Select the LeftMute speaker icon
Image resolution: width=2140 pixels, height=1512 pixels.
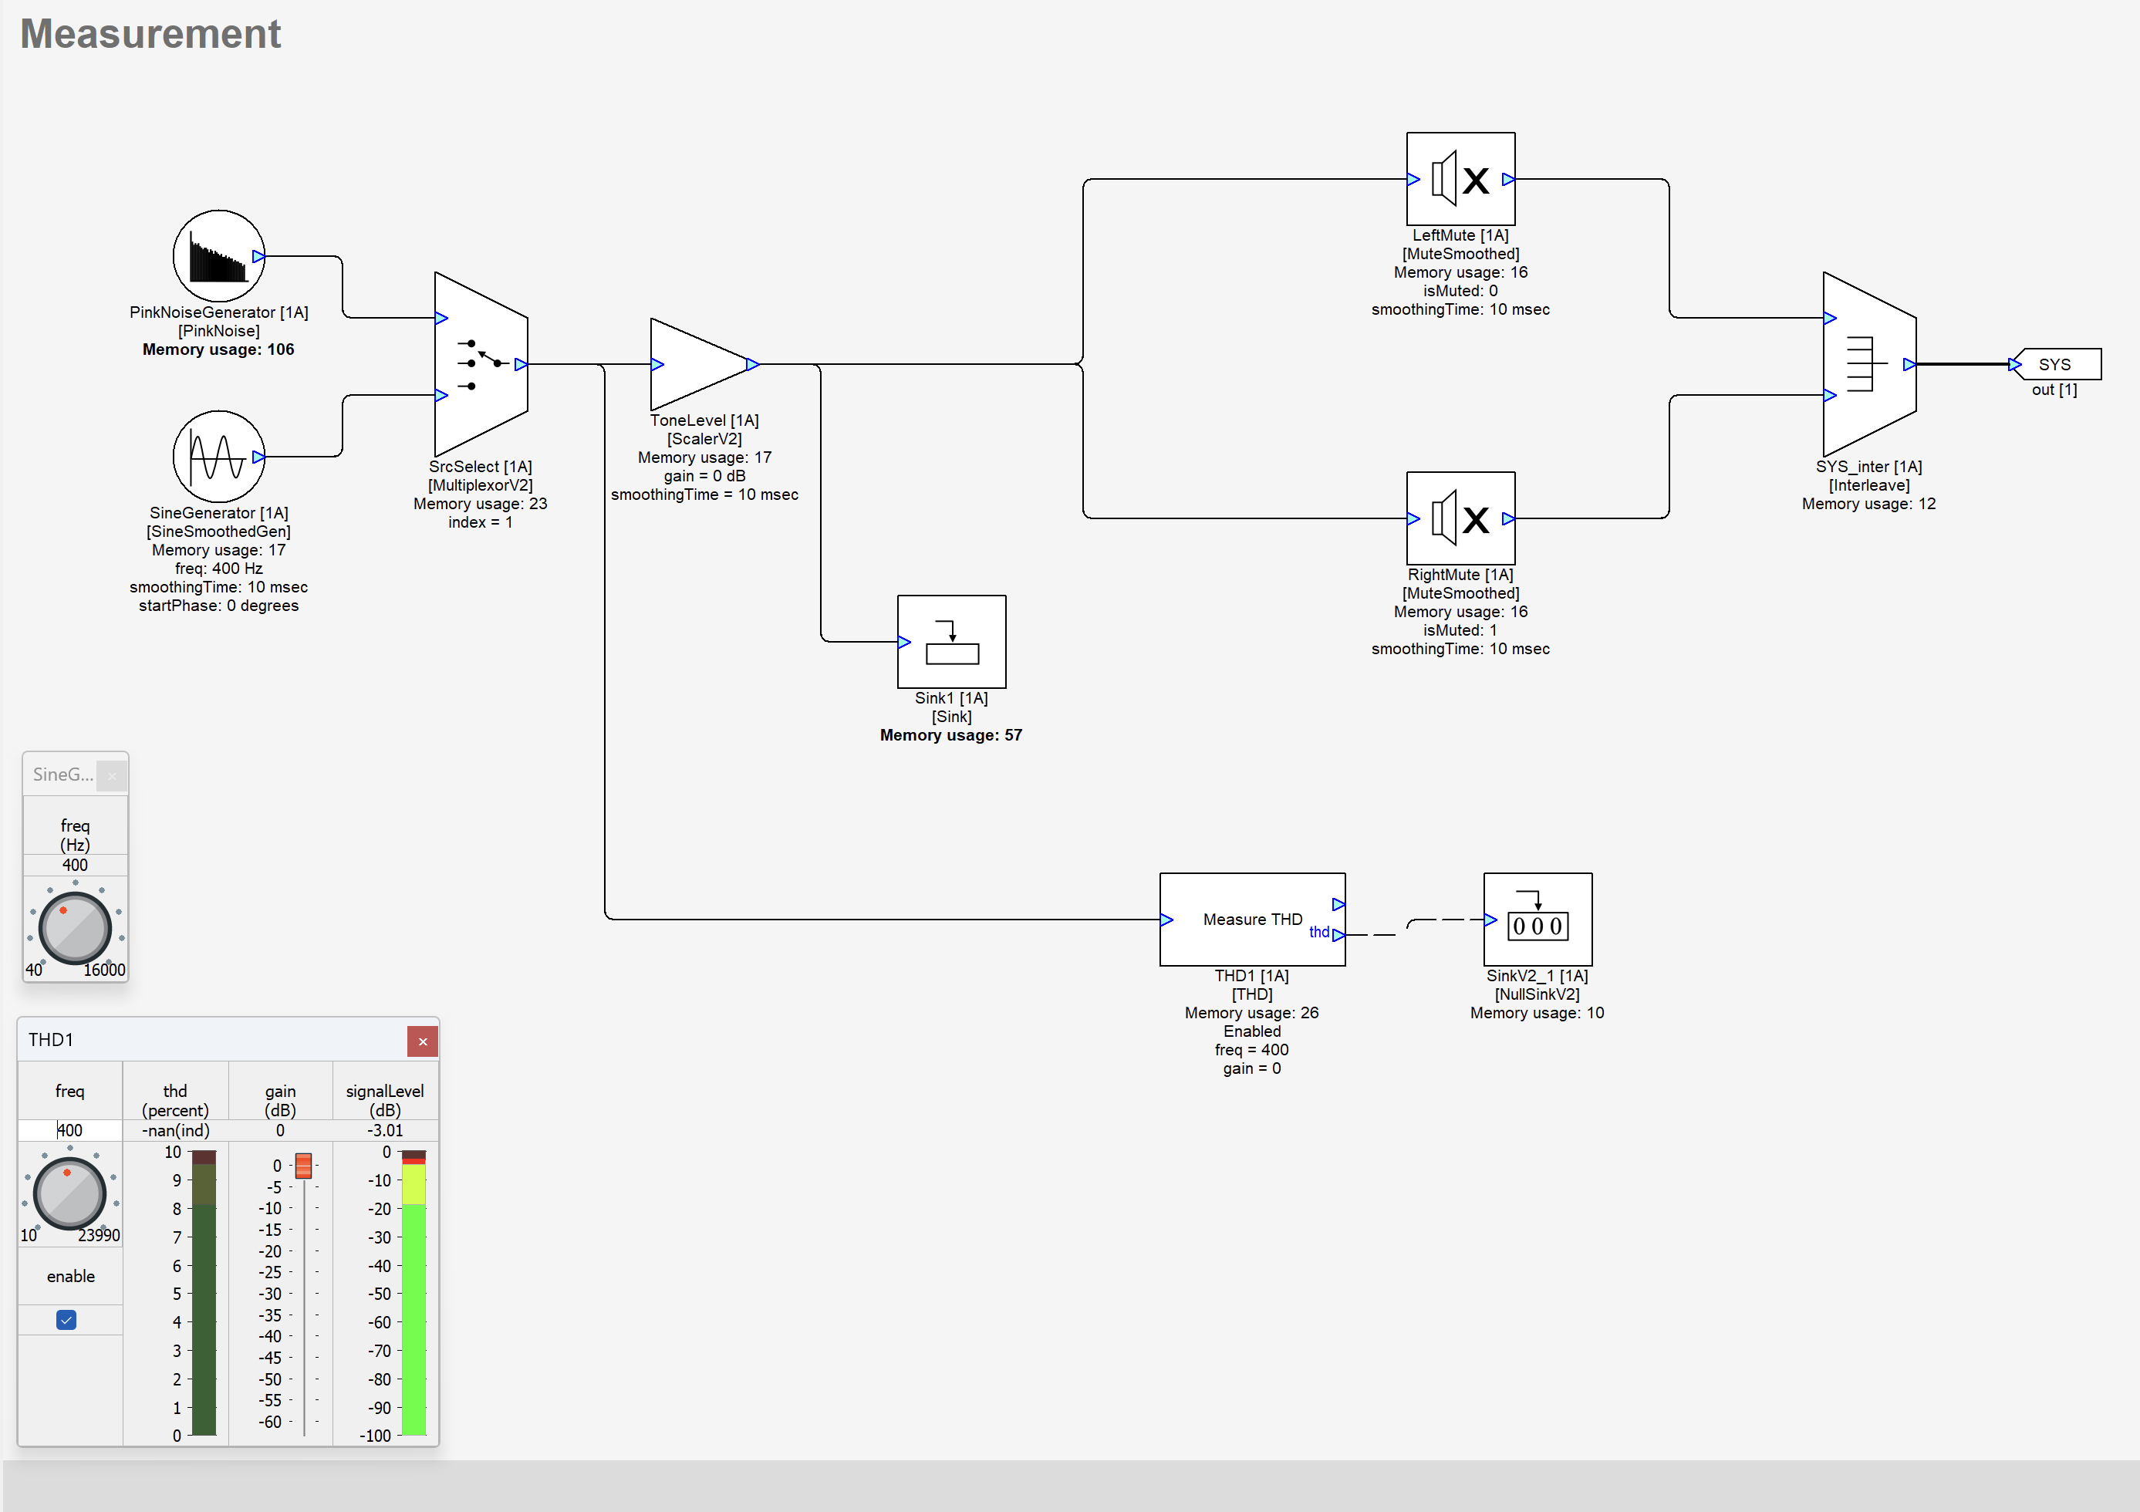point(1460,179)
